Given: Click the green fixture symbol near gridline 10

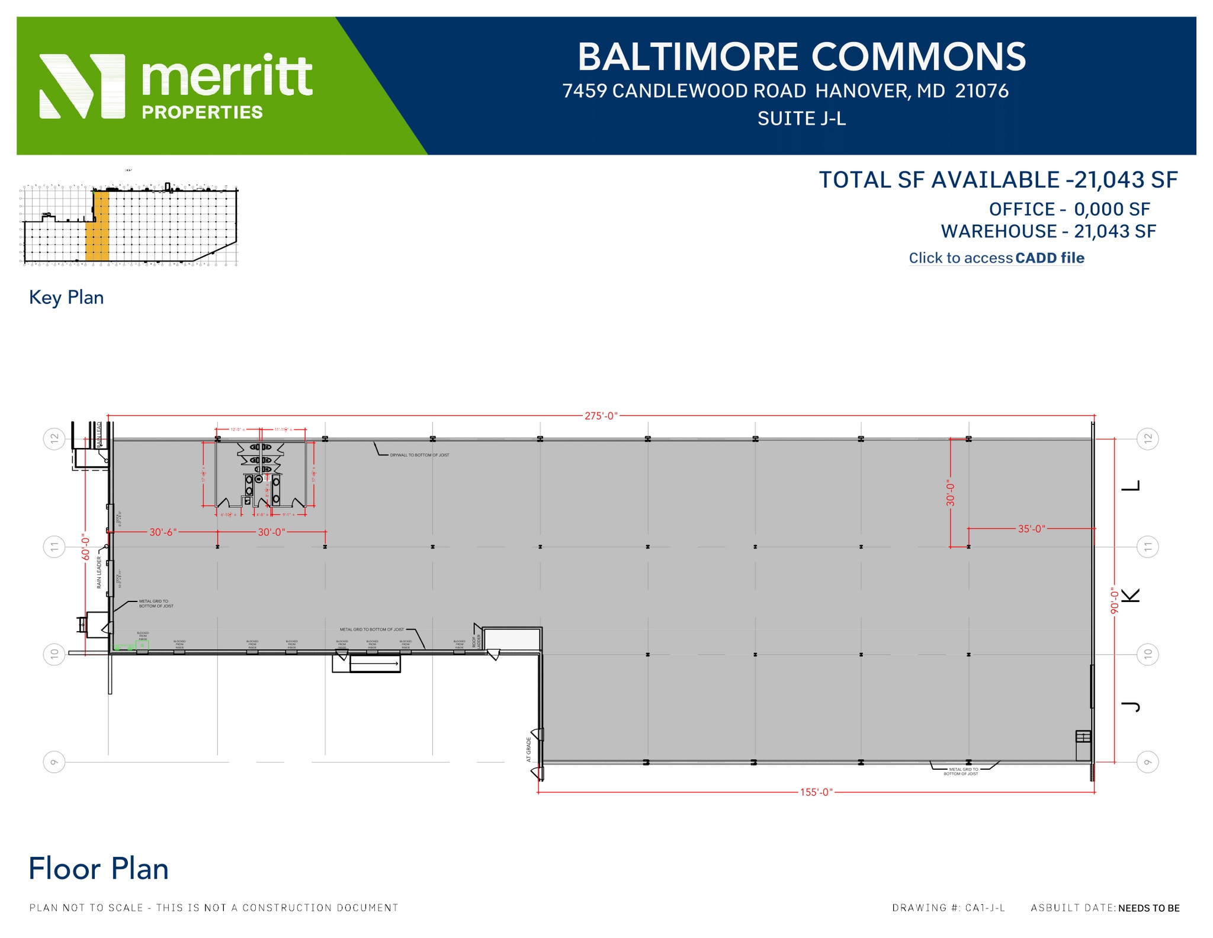Looking at the screenshot, I should click(142, 645).
